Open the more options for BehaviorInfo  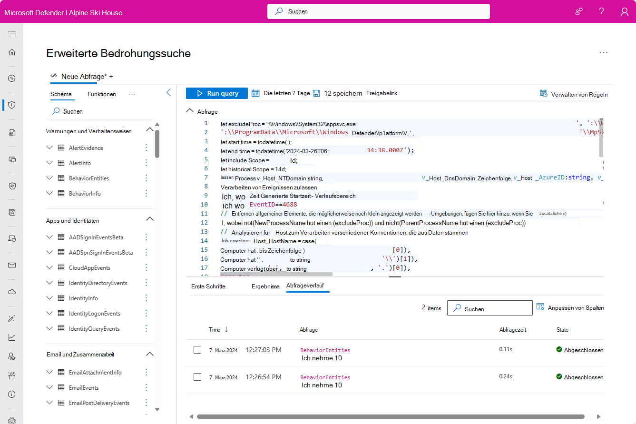(x=146, y=193)
